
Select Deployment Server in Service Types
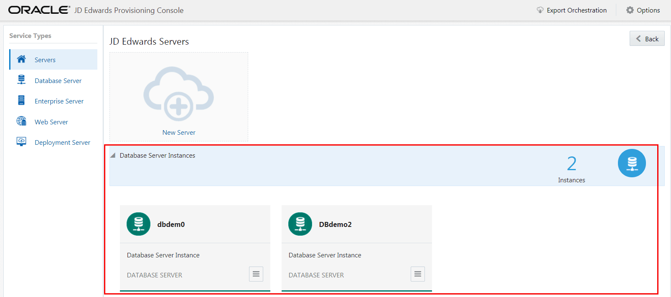[53, 142]
